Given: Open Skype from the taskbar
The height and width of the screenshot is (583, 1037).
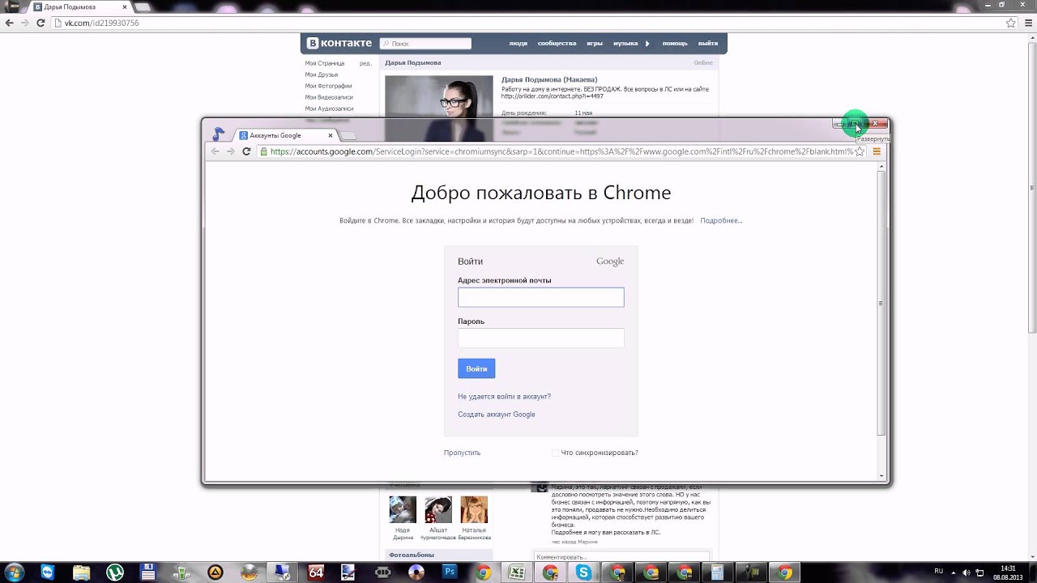Looking at the screenshot, I should click(583, 572).
